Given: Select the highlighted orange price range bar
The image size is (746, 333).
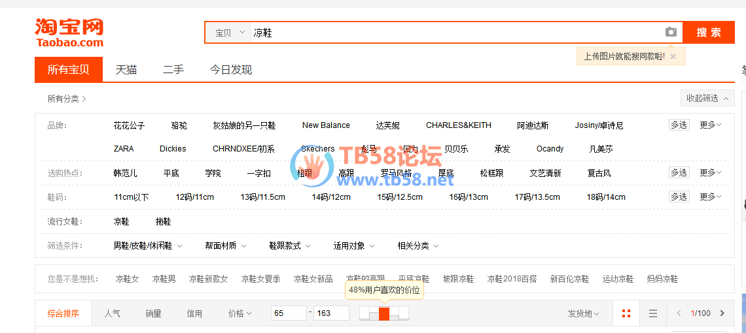Looking at the screenshot, I should pos(384,313).
